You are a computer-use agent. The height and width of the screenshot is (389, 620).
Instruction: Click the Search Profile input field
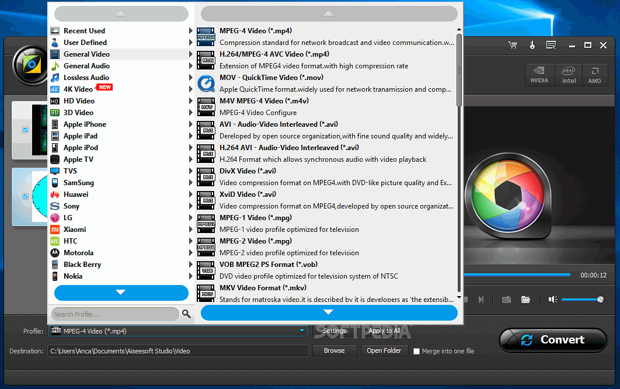click(x=115, y=314)
